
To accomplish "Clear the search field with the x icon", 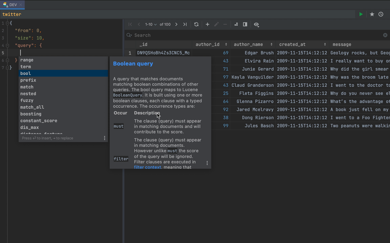I will pyautogui.click(x=385, y=35).
